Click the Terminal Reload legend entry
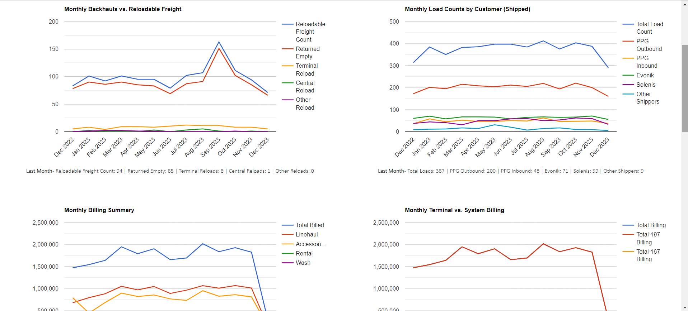This screenshot has height=311, width=688. pos(300,70)
